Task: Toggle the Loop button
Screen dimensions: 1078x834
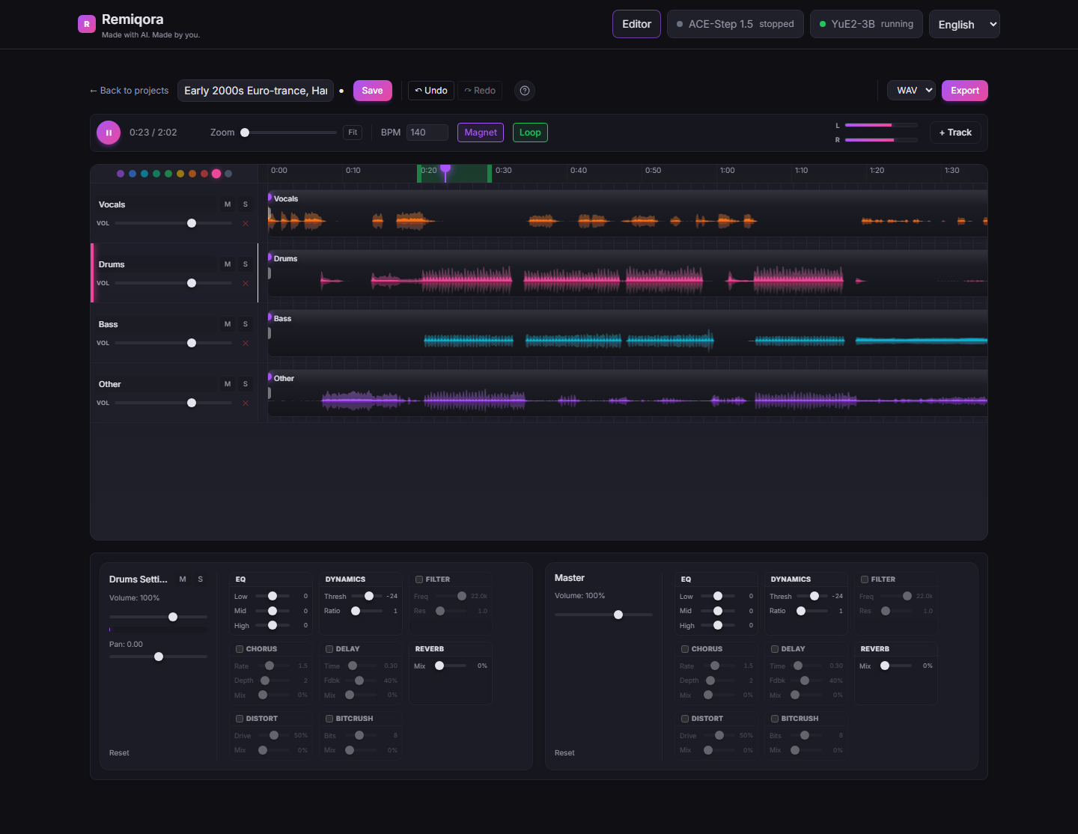Action: [x=530, y=133]
